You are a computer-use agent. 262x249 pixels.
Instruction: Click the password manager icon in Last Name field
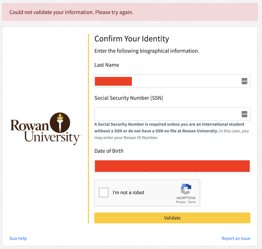[244, 81]
